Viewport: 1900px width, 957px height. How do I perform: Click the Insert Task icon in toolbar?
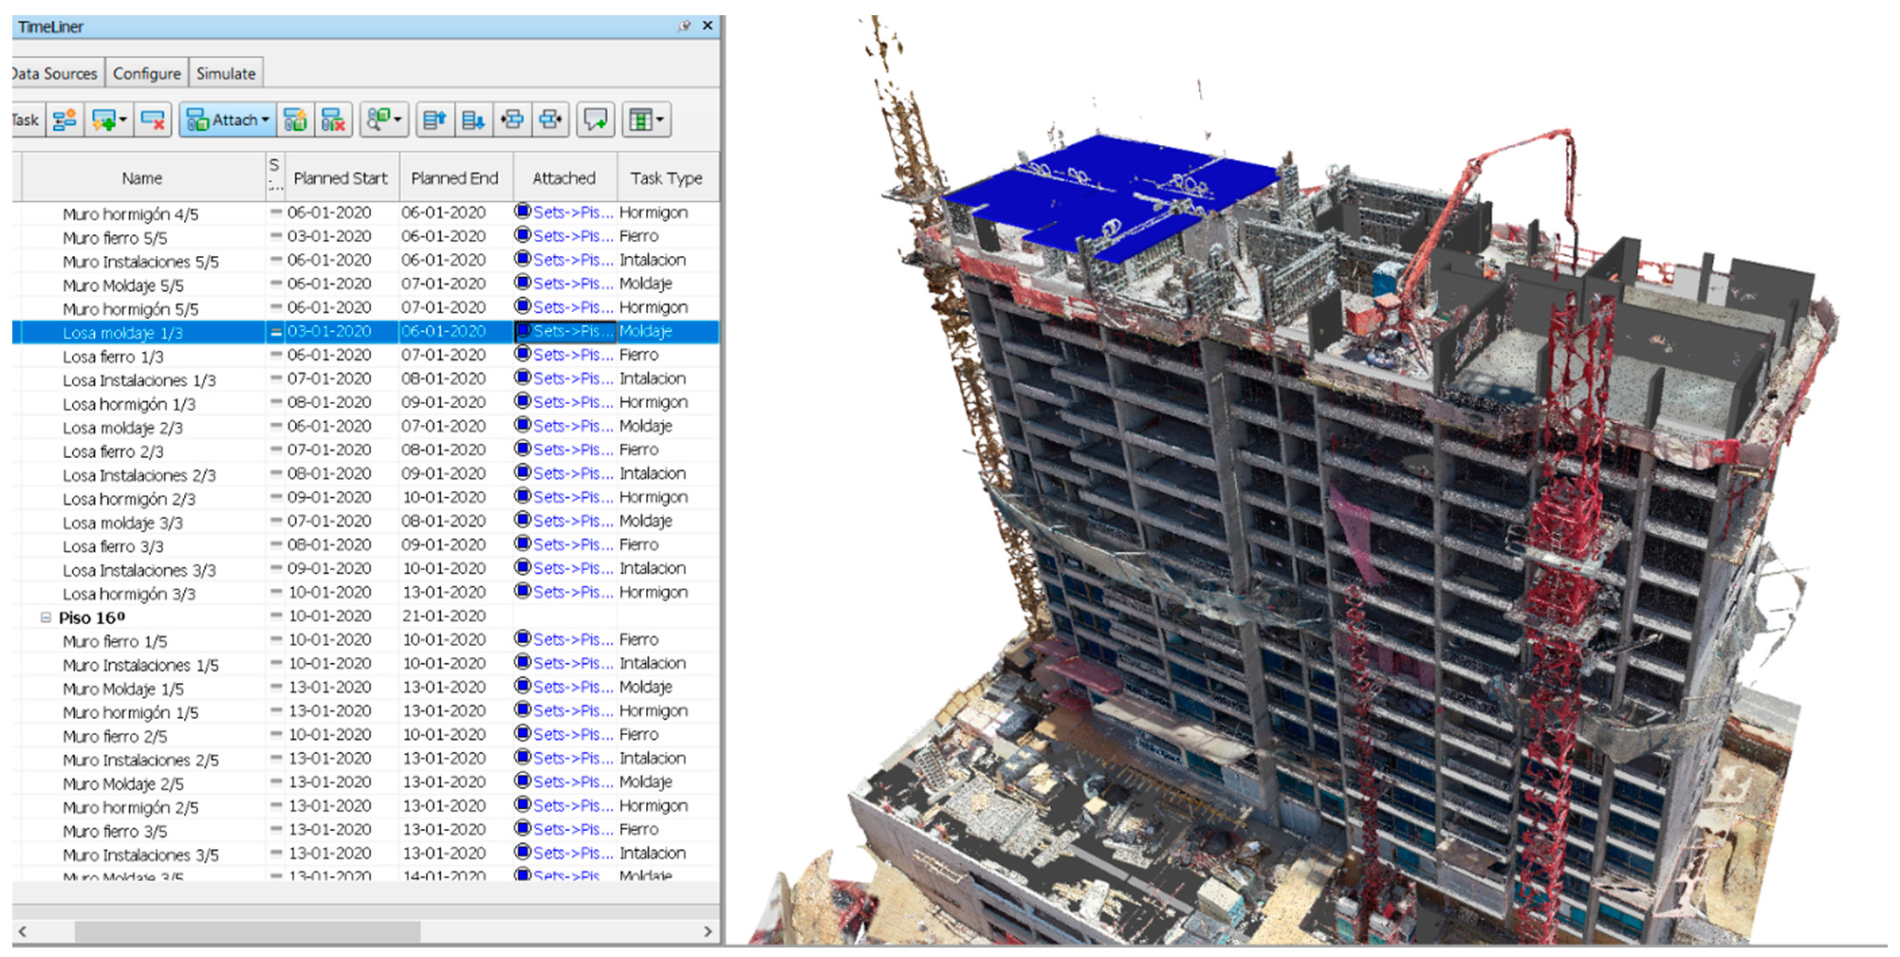point(65,120)
